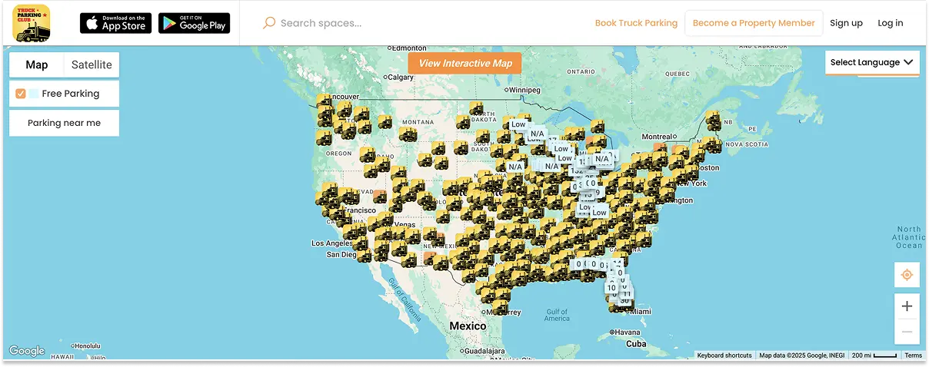Uncheck the Free Parking checkbox

coord(21,94)
